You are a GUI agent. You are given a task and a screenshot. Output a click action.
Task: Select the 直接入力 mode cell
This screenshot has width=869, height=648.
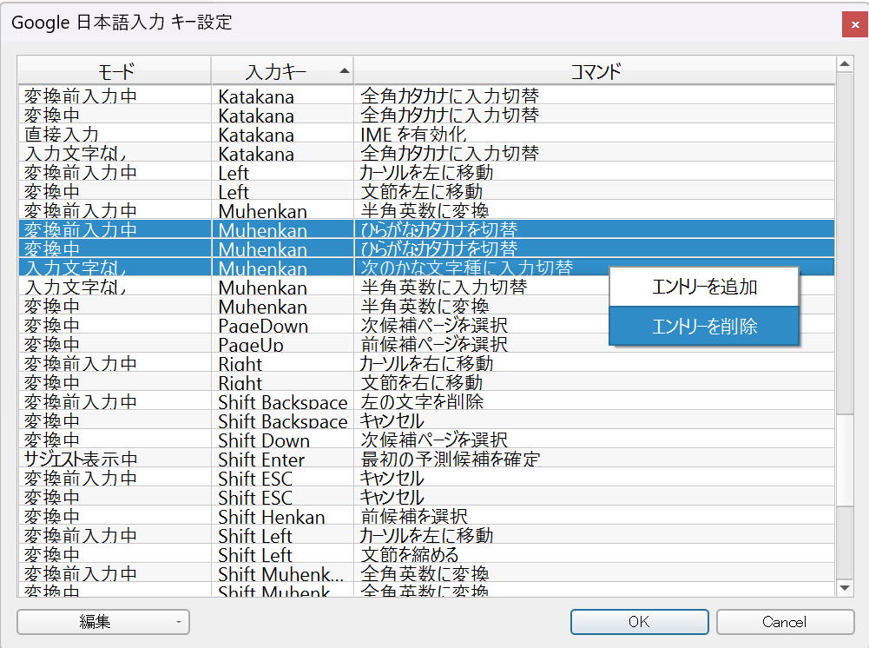115,134
